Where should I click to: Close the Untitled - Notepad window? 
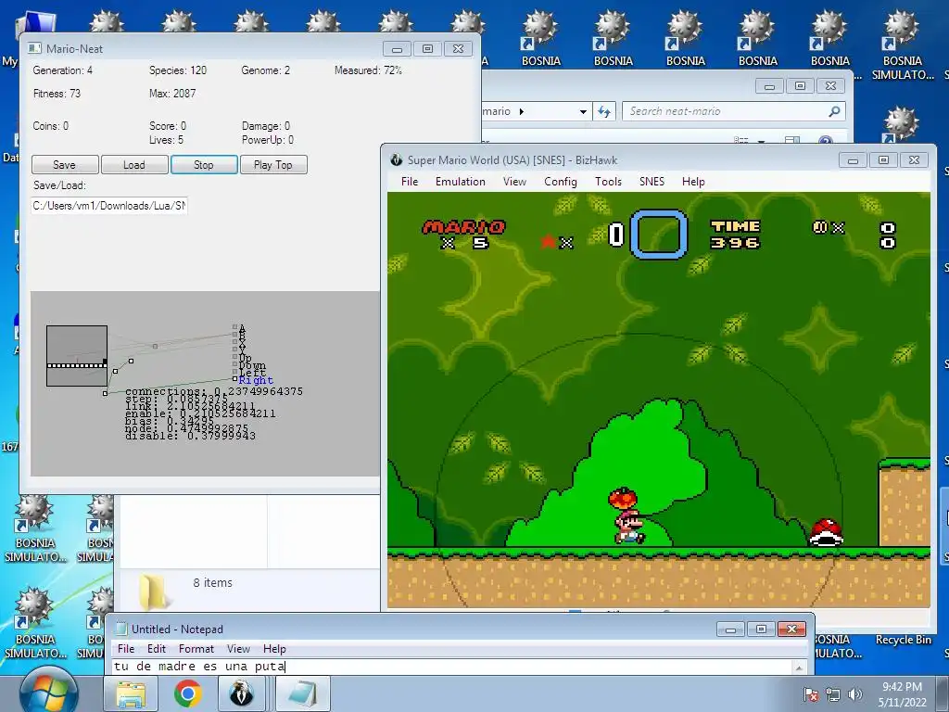coord(791,629)
